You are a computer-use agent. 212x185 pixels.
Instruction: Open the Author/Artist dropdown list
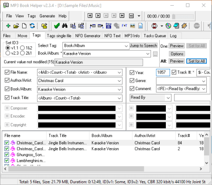point(119,81)
